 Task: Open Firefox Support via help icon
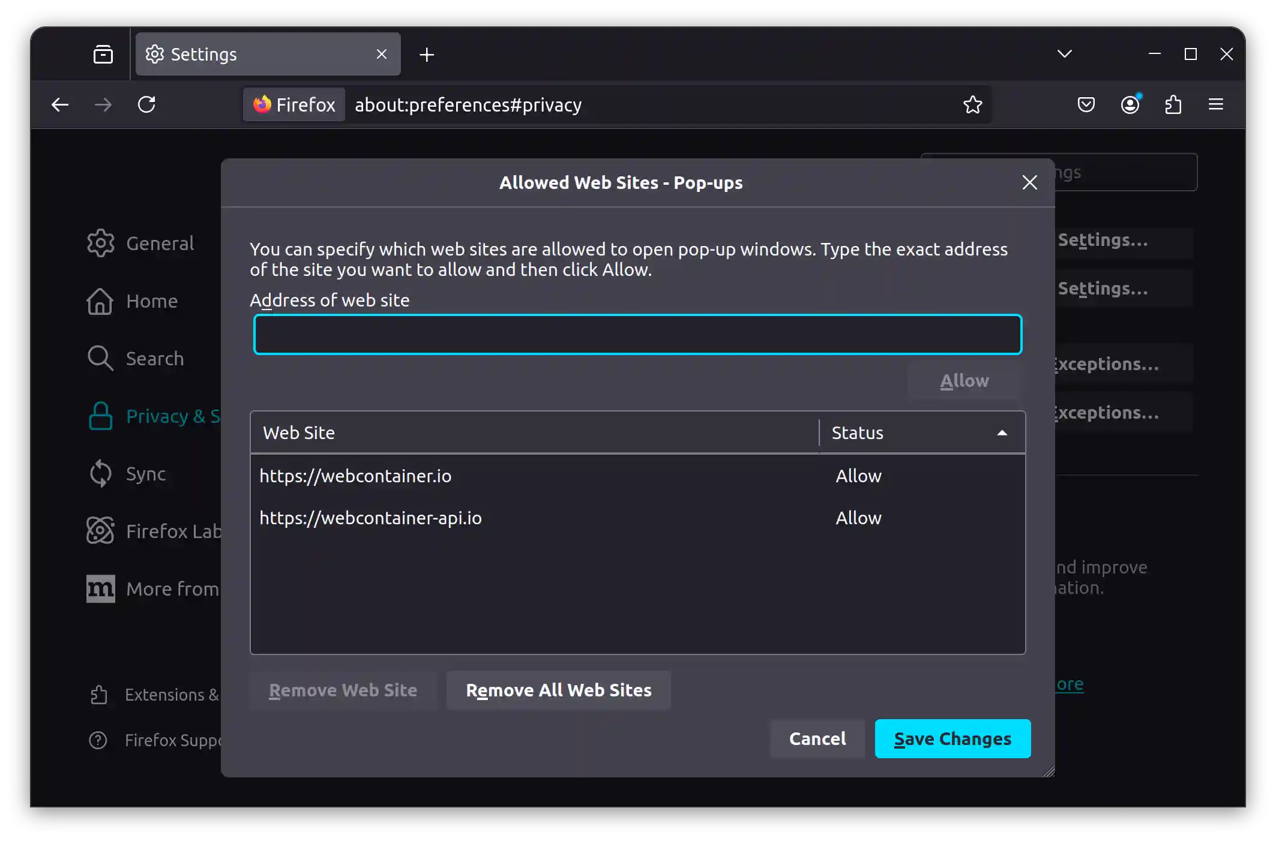[97, 740]
